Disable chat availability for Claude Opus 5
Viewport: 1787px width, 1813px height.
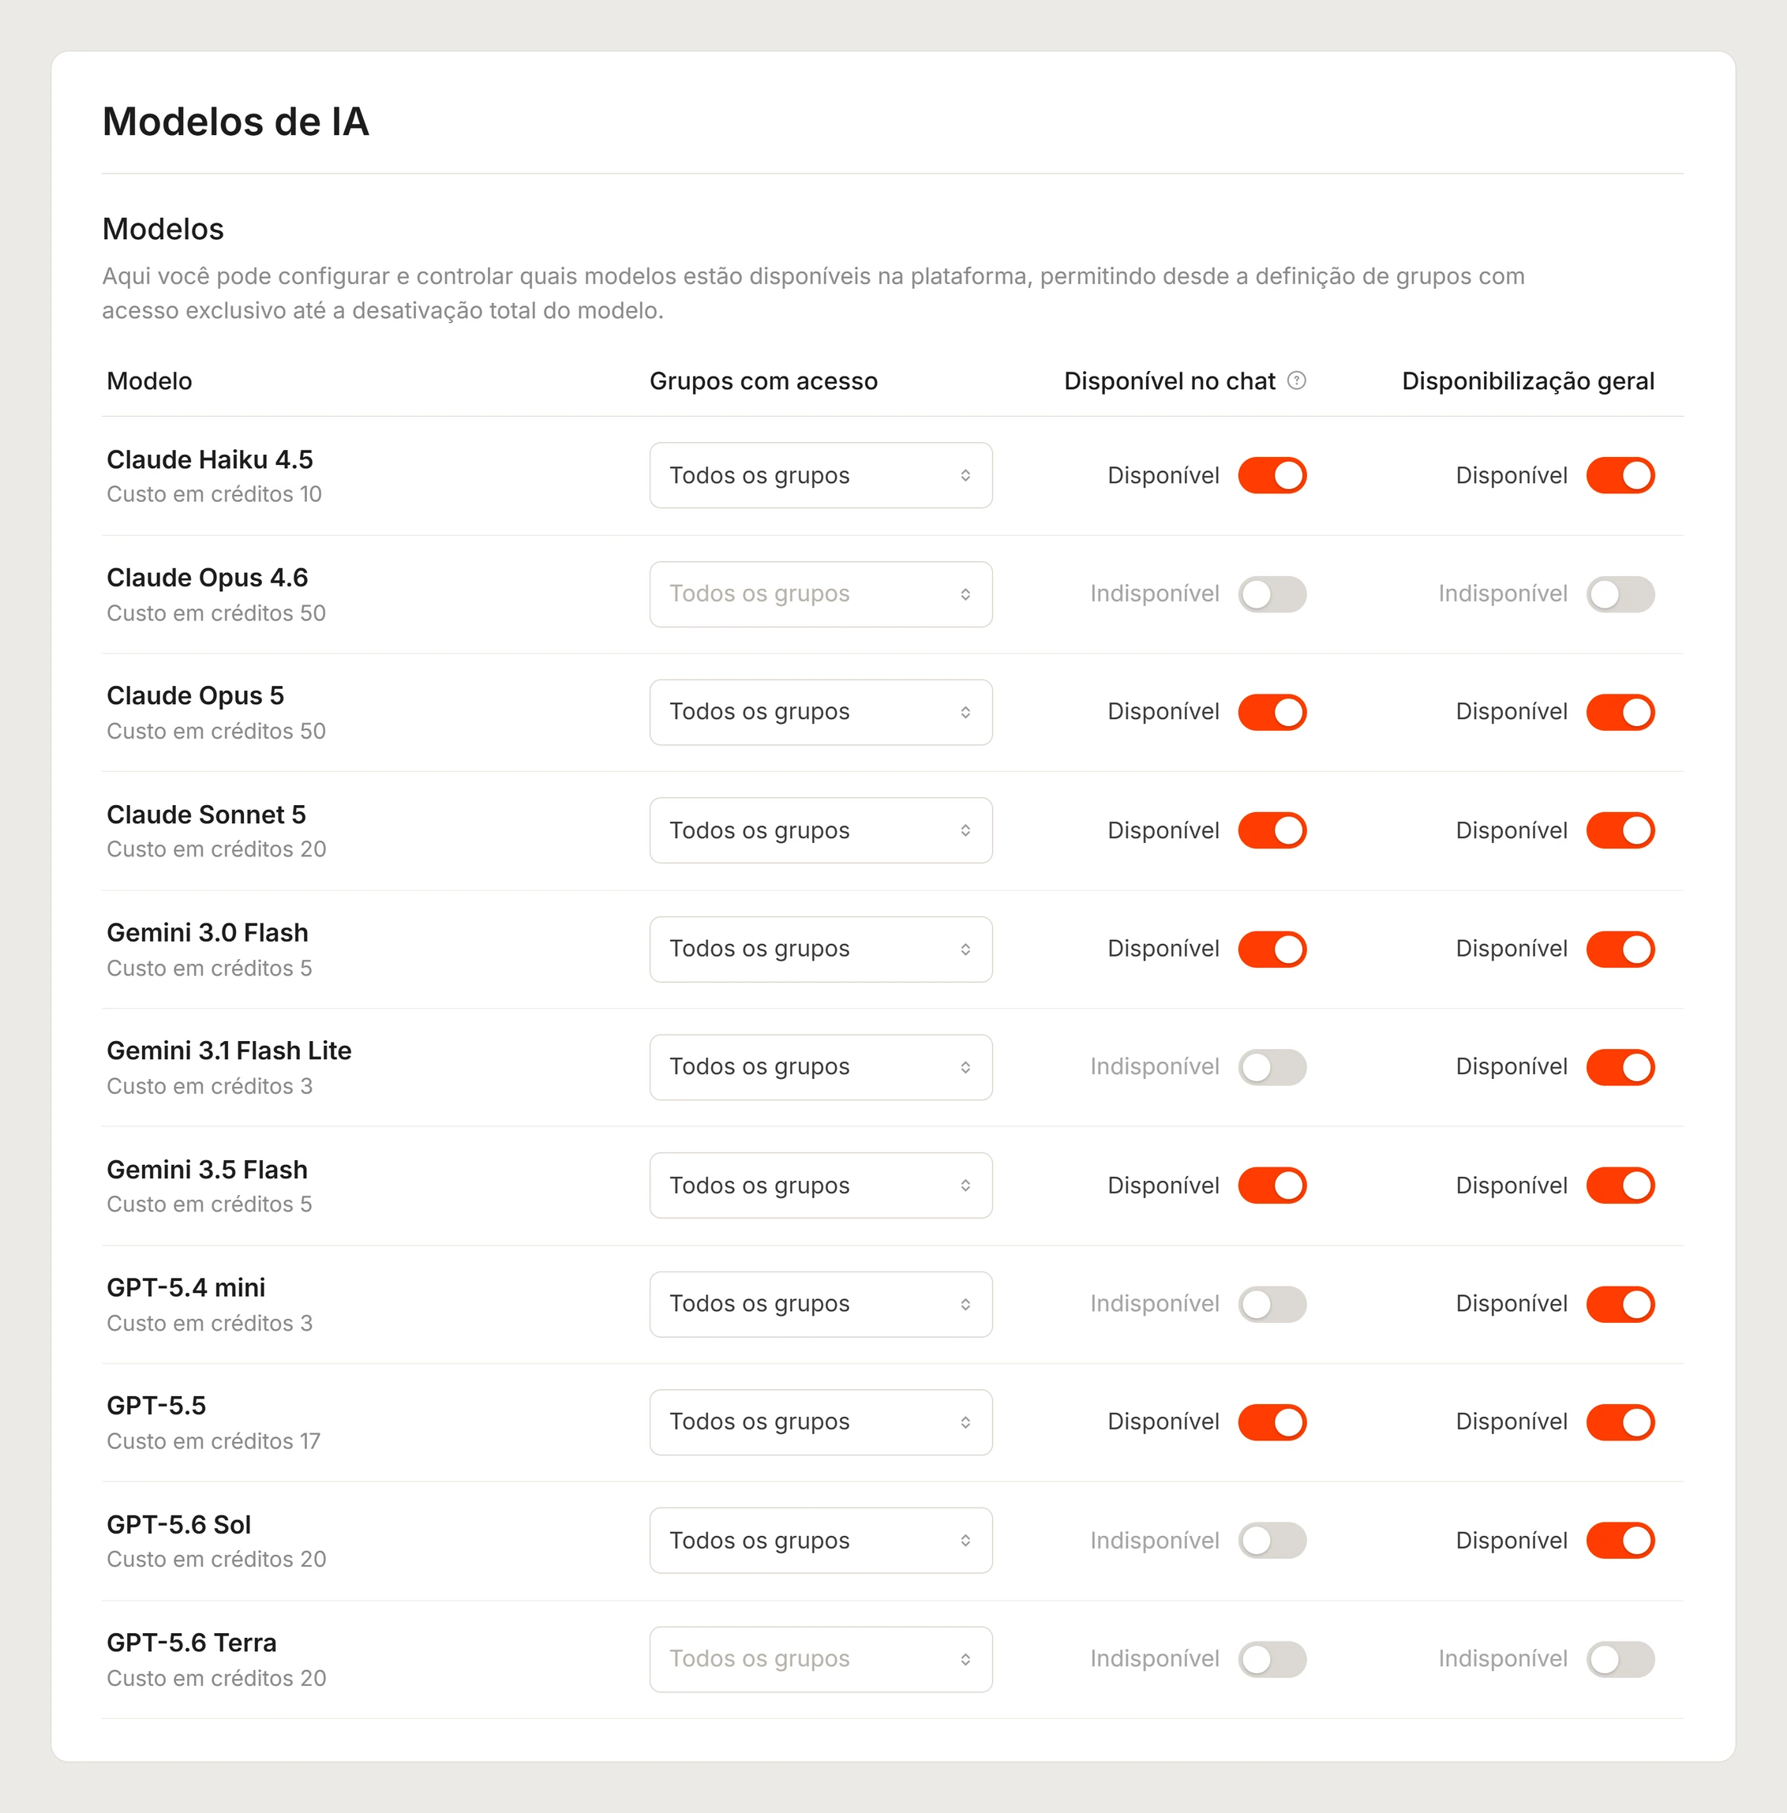click(x=1272, y=712)
